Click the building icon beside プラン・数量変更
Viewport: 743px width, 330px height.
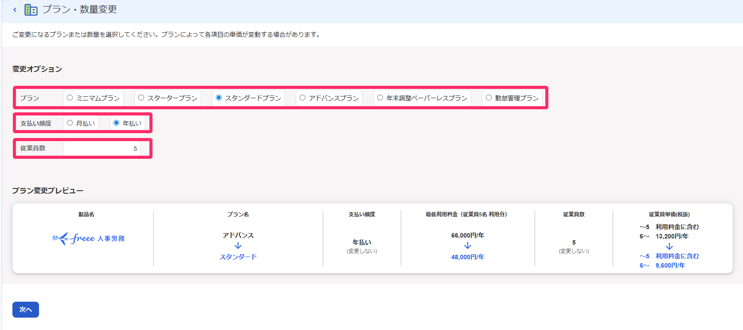[x=31, y=10]
